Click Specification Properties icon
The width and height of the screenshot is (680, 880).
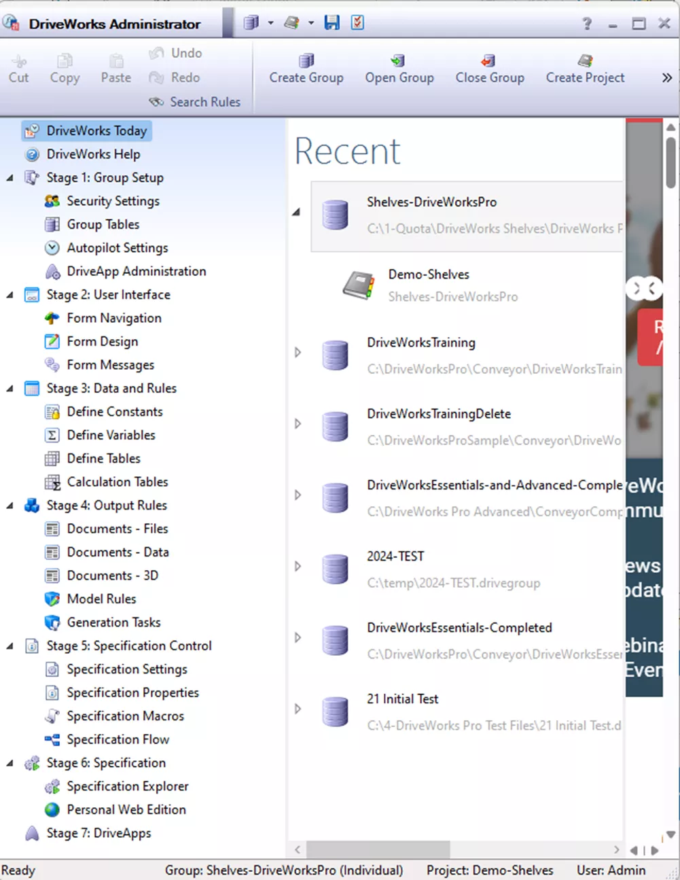pos(52,692)
